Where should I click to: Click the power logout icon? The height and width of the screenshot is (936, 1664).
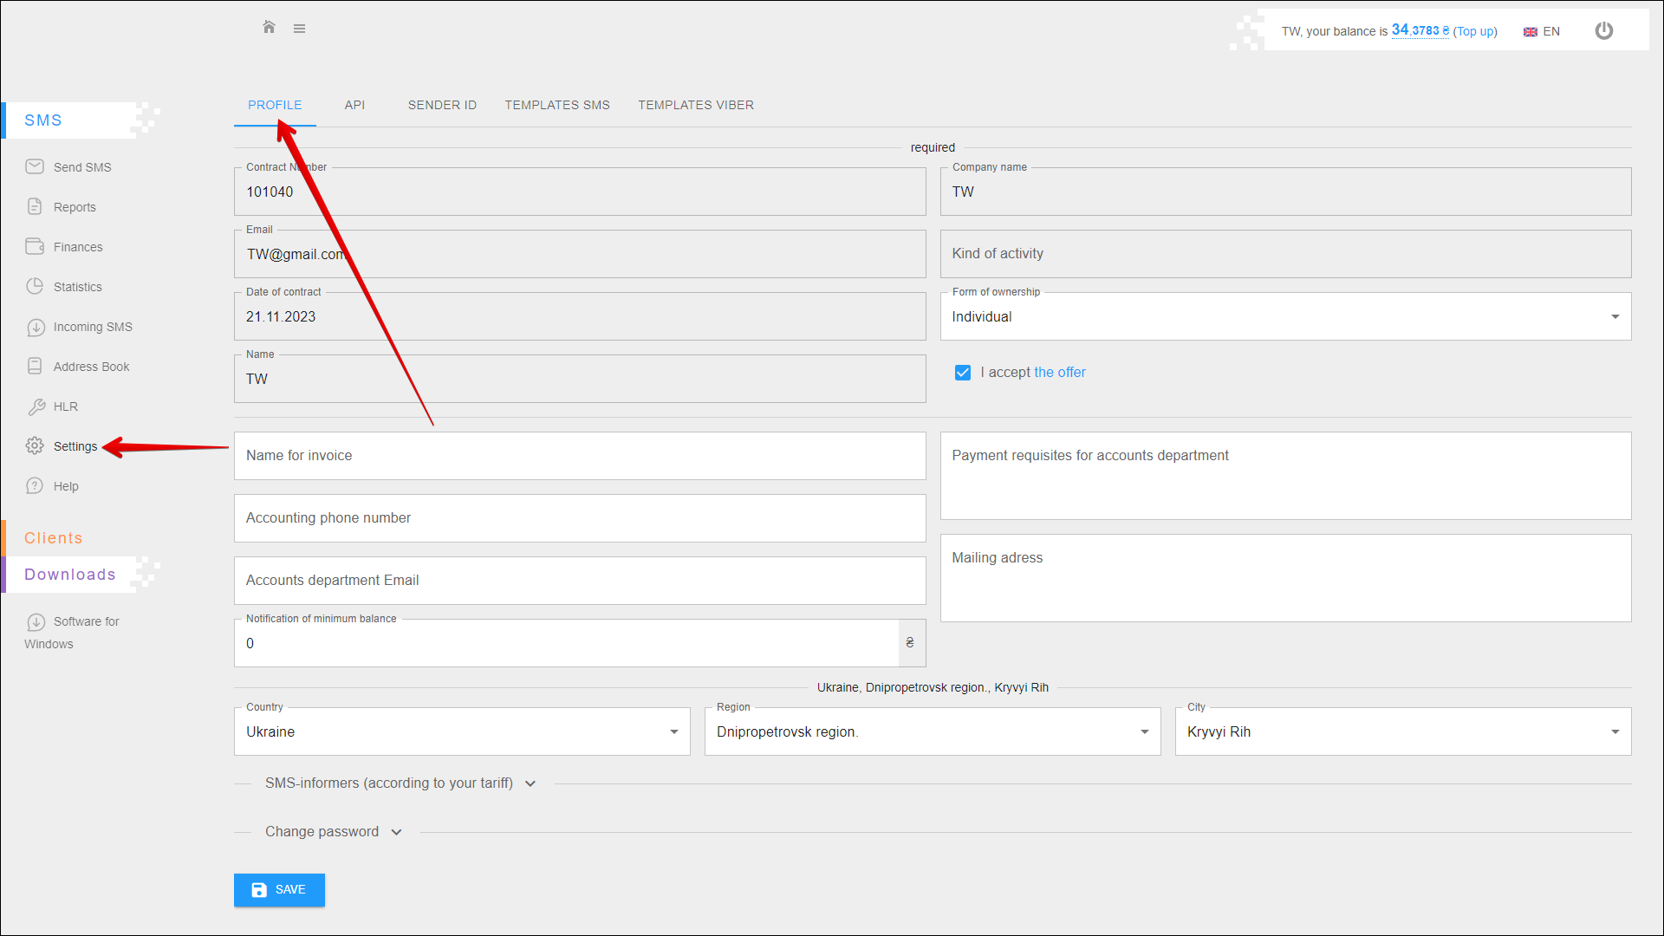pyautogui.click(x=1603, y=31)
